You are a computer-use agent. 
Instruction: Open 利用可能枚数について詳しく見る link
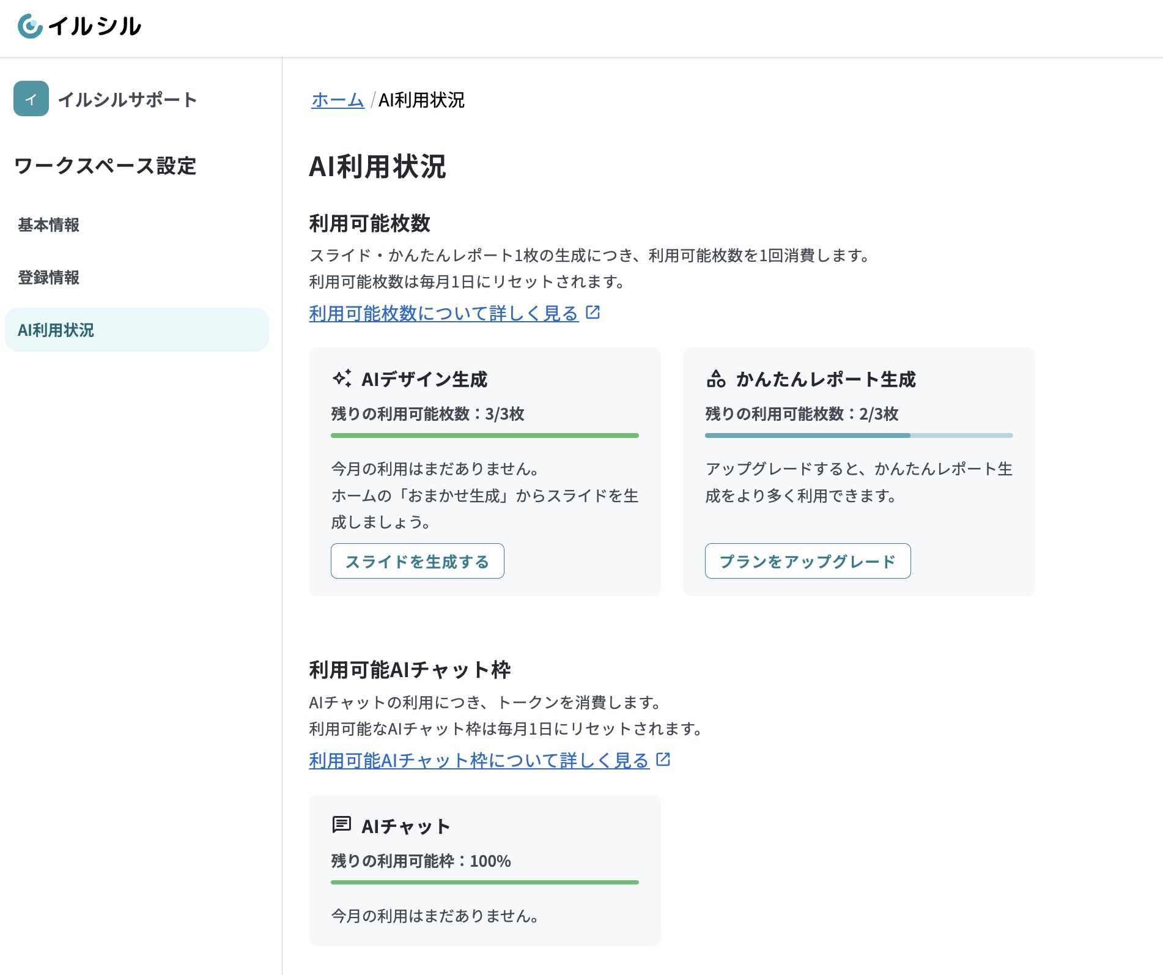pos(444,313)
